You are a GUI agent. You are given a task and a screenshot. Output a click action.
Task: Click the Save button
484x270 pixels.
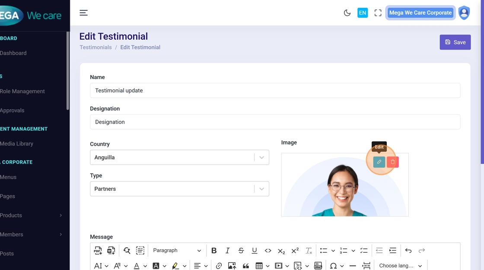coord(455,42)
